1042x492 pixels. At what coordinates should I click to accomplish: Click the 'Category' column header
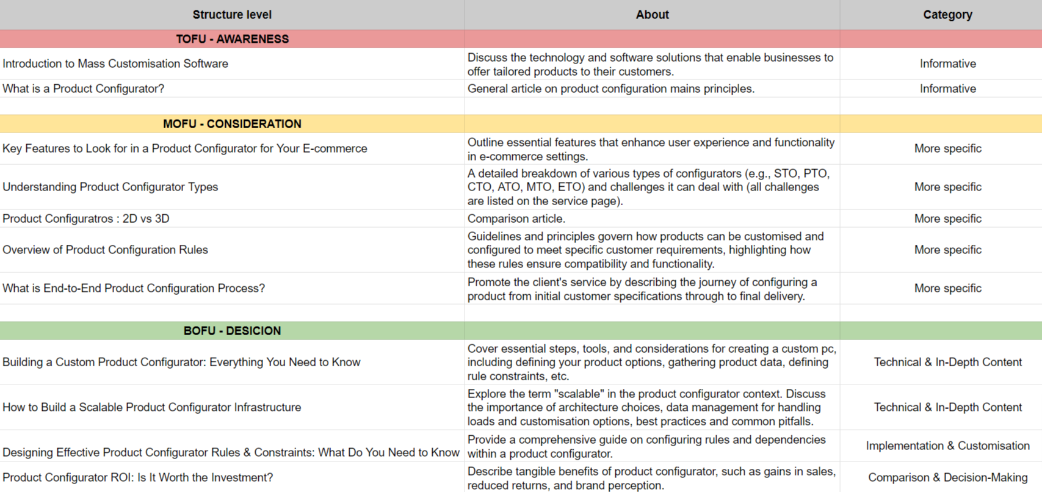click(947, 15)
